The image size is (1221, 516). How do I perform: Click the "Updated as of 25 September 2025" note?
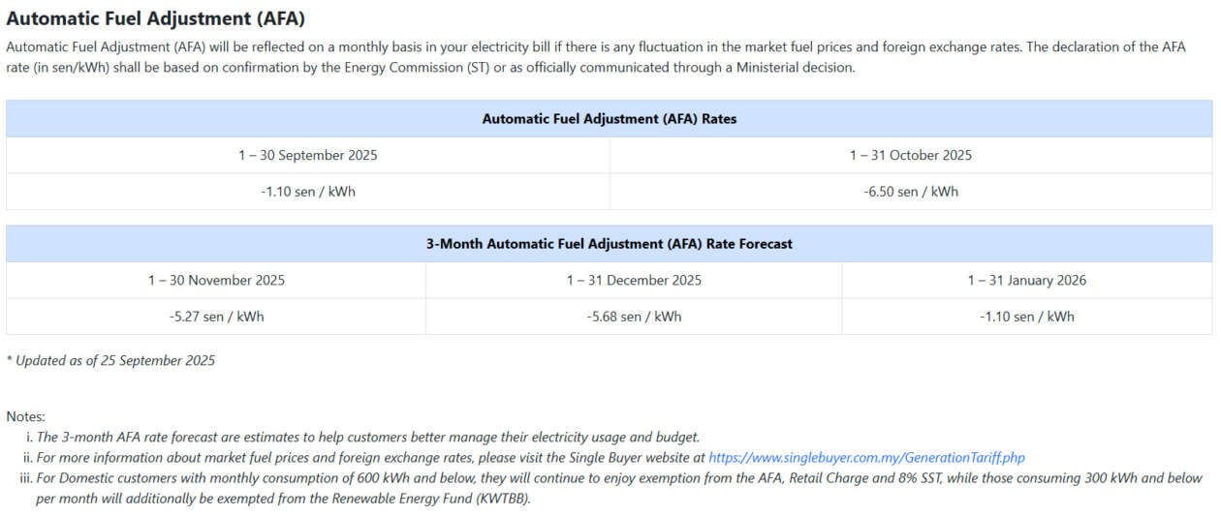pos(110,360)
